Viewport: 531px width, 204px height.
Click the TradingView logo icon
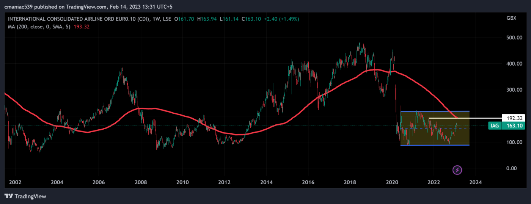coord(8,196)
